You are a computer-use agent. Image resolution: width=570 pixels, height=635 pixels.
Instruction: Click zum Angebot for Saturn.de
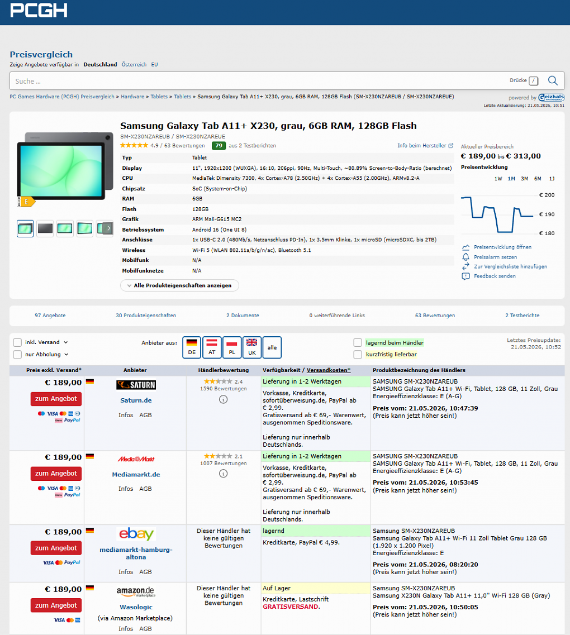[x=56, y=399]
